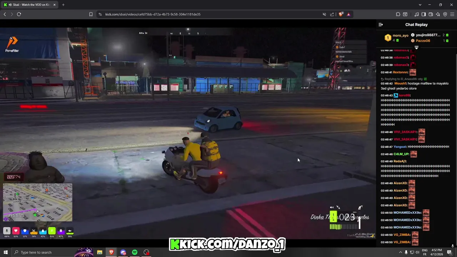457x257 pixels.
Task: Bookmark this page icon
Action: [x=91, y=14]
